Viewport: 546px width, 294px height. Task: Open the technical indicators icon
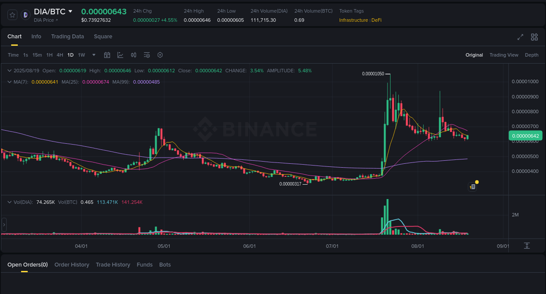coord(120,55)
